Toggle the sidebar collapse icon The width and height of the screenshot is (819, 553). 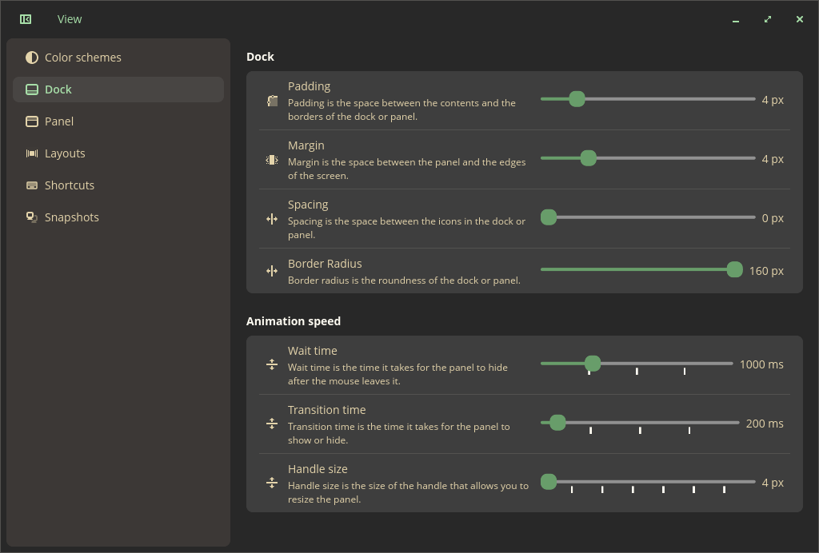tap(26, 19)
